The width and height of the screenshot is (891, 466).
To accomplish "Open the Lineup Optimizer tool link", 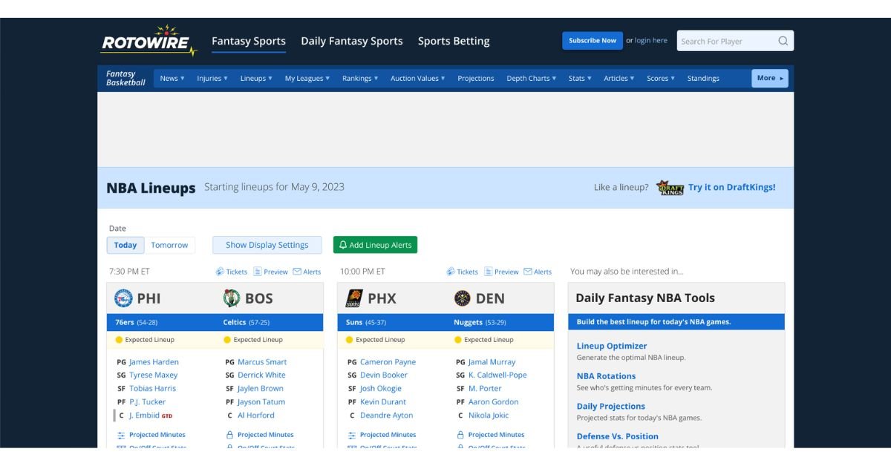I will (x=610, y=346).
